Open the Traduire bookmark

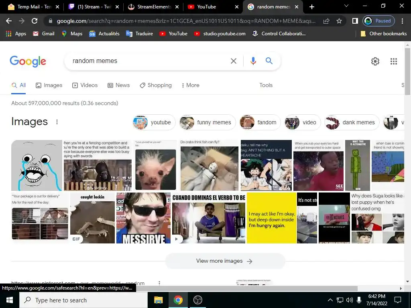(x=139, y=34)
